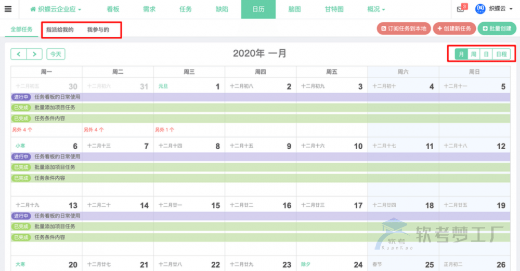This screenshot has height=271, width=520.
Task: Open 任务看板的日常使用 task in week of 6
Action: 261,156
